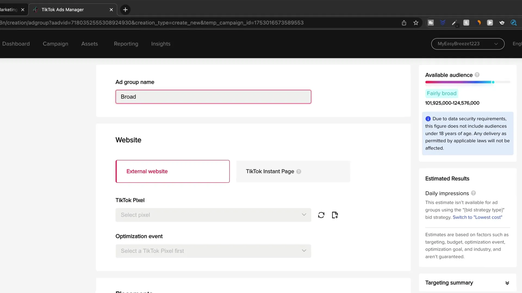The width and height of the screenshot is (522, 293).
Task: Go to the Dashboard menu
Action: (16, 44)
